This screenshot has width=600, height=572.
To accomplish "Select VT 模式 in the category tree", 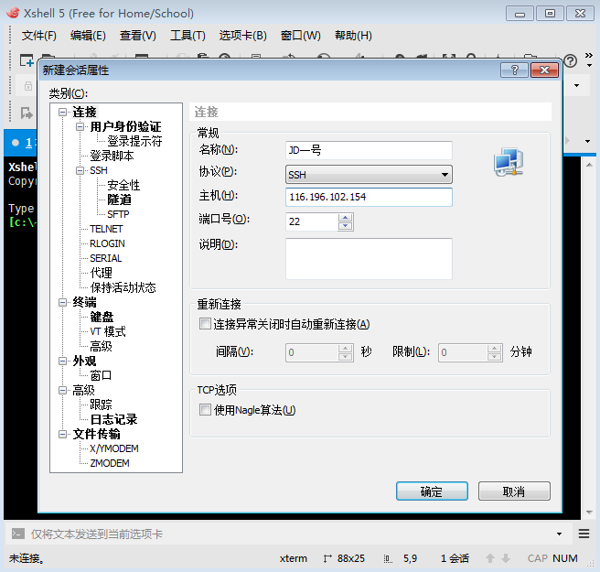I will (108, 331).
